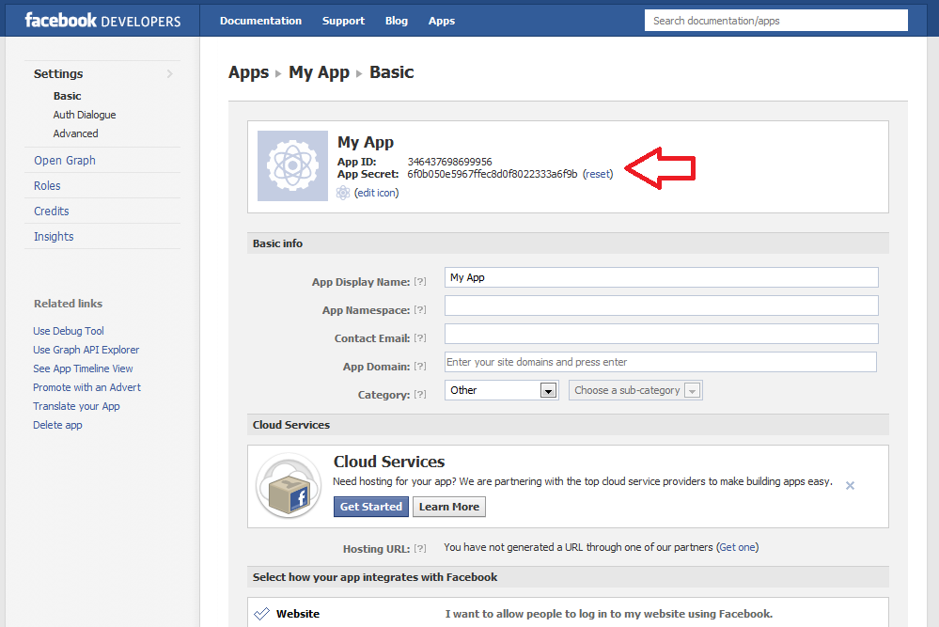The image size is (939, 627).
Task: Open help for Contact Email
Action: click(x=420, y=337)
